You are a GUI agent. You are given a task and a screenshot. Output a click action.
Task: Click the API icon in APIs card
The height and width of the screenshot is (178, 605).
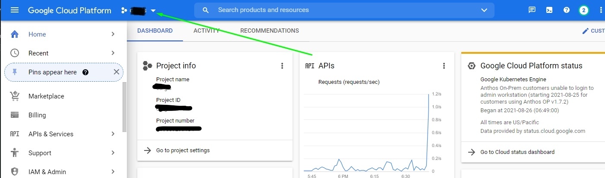(x=310, y=66)
